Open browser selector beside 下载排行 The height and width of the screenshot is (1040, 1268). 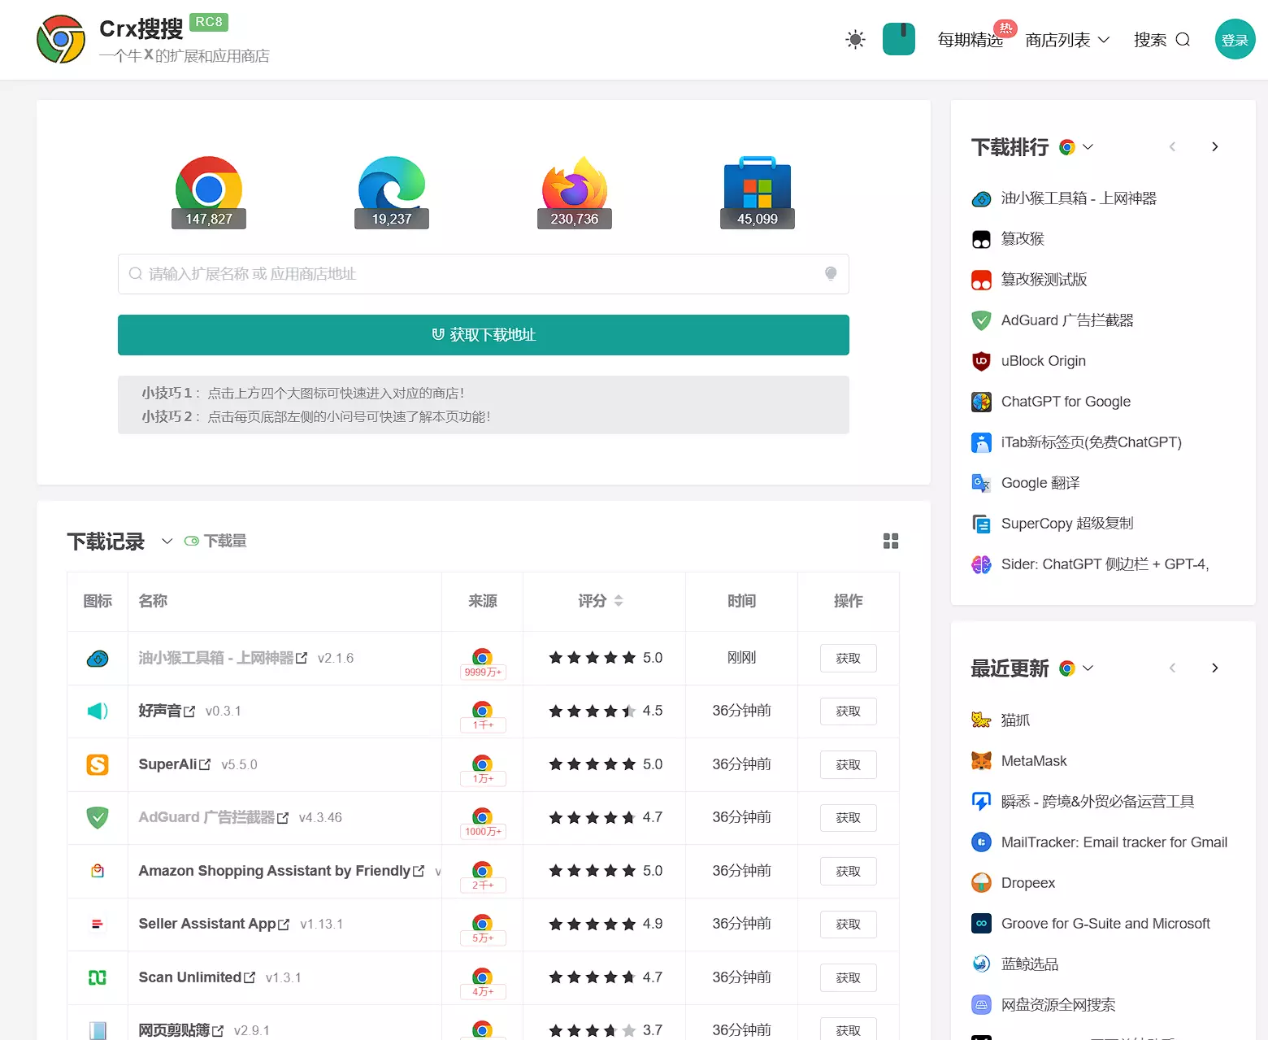click(x=1077, y=147)
